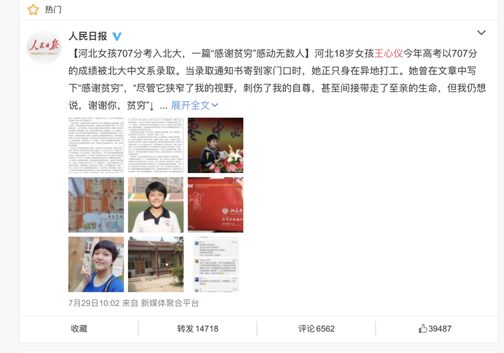This screenshot has height=353, width=504.
Task: Open the 新媒体聚合平台 source link
Action: coord(169,303)
